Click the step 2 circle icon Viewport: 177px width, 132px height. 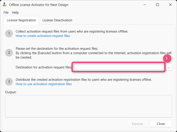[9, 53]
